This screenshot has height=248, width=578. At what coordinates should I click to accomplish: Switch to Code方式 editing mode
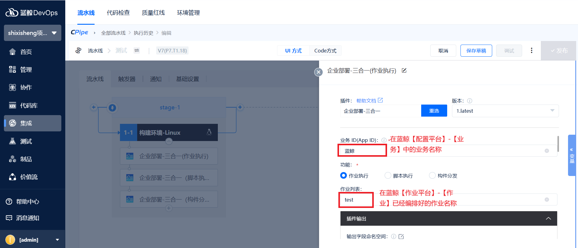pos(325,51)
